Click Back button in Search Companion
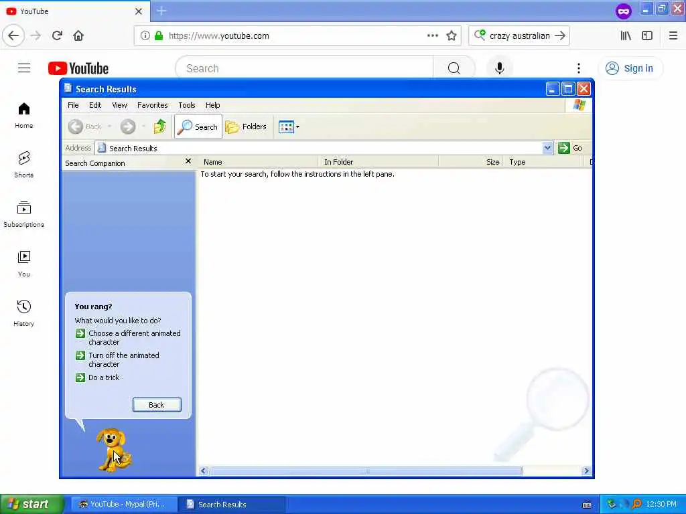This screenshot has width=686, height=514. (x=157, y=405)
